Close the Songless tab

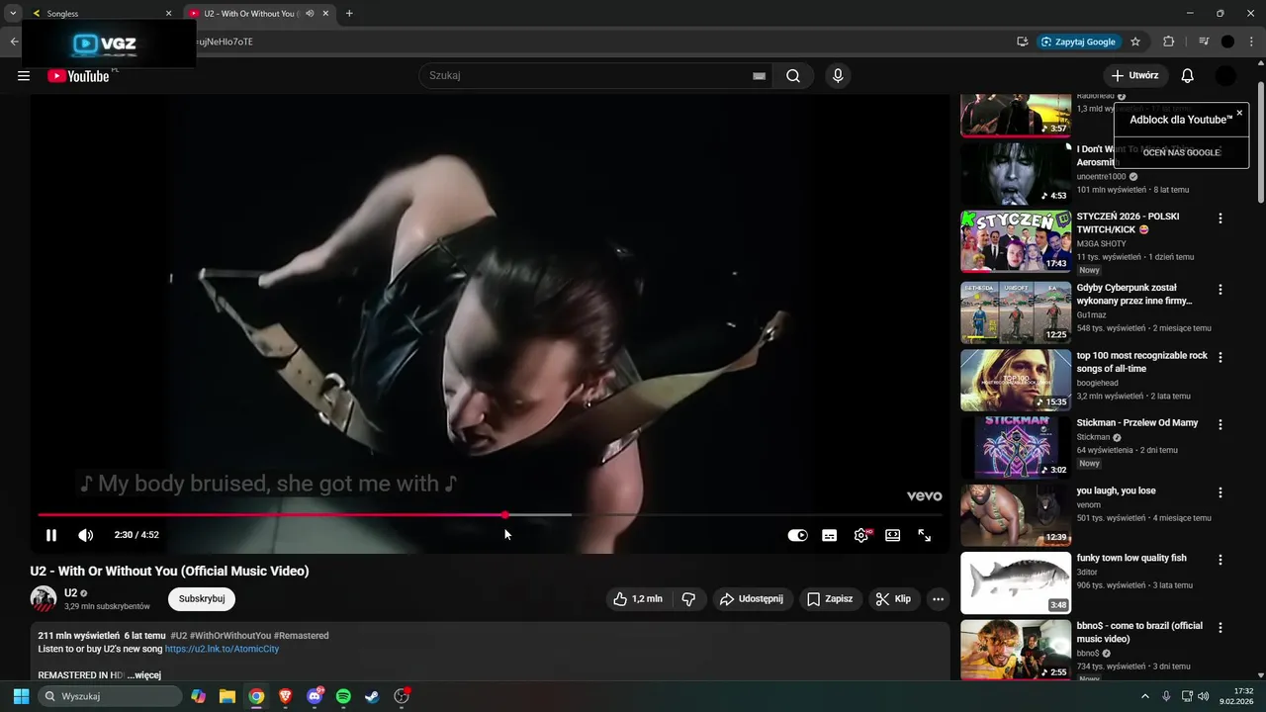point(168,14)
